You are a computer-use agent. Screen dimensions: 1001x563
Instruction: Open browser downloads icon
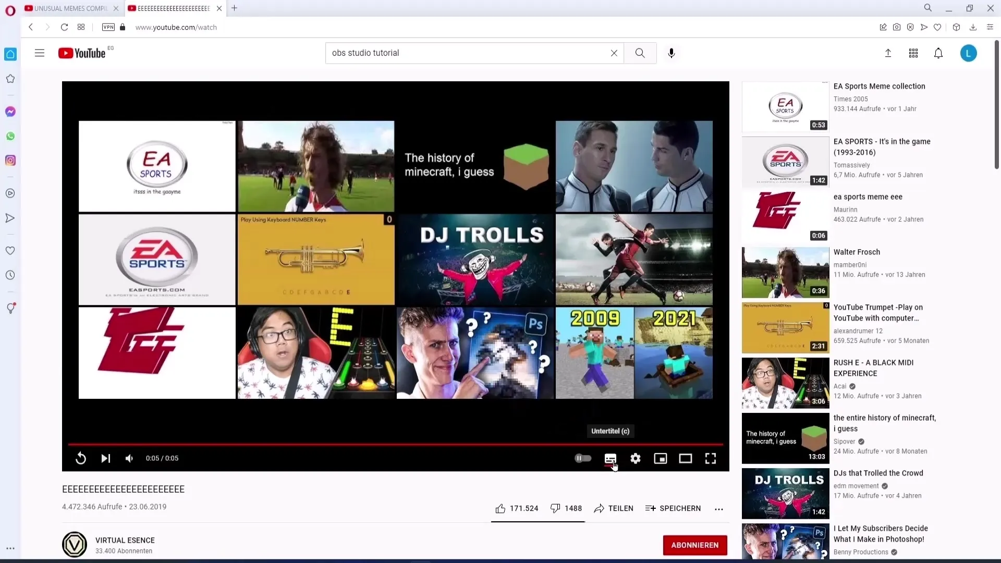click(972, 27)
